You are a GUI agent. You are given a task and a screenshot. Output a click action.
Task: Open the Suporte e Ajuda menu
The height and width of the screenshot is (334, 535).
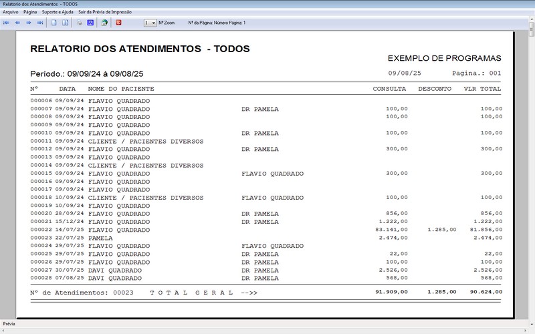[58, 12]
